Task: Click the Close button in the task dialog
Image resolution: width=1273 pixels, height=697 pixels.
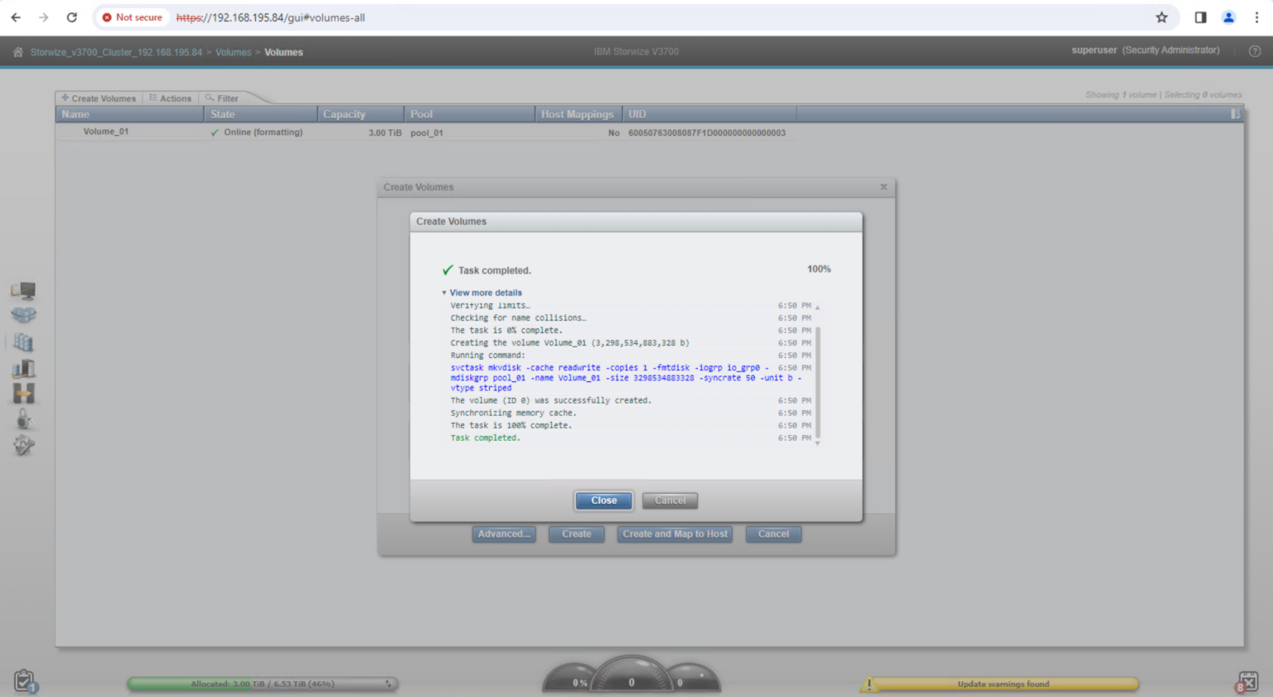Action: click(603, 501)
